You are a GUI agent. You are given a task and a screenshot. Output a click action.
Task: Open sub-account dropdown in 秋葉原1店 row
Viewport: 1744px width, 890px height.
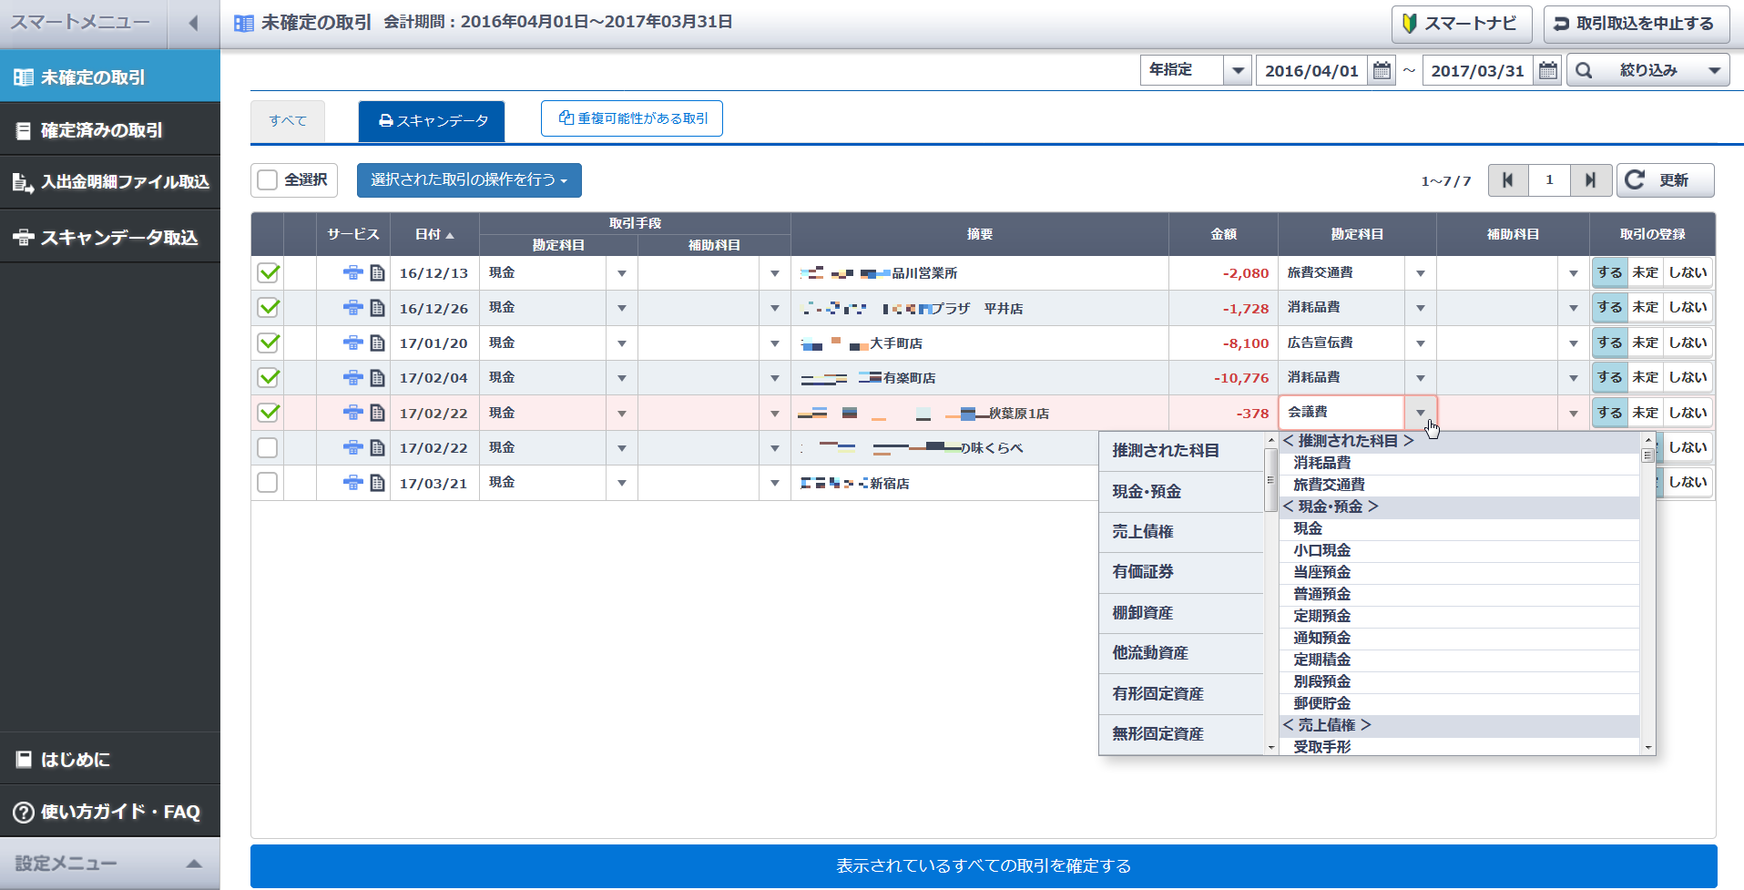1574,414
